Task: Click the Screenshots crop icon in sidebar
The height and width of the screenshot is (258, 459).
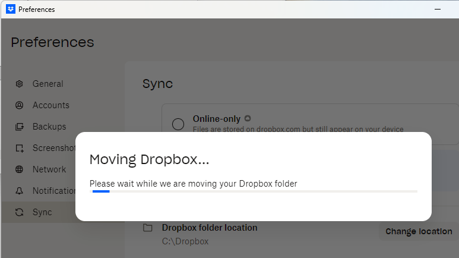Action: click(20, 148)
